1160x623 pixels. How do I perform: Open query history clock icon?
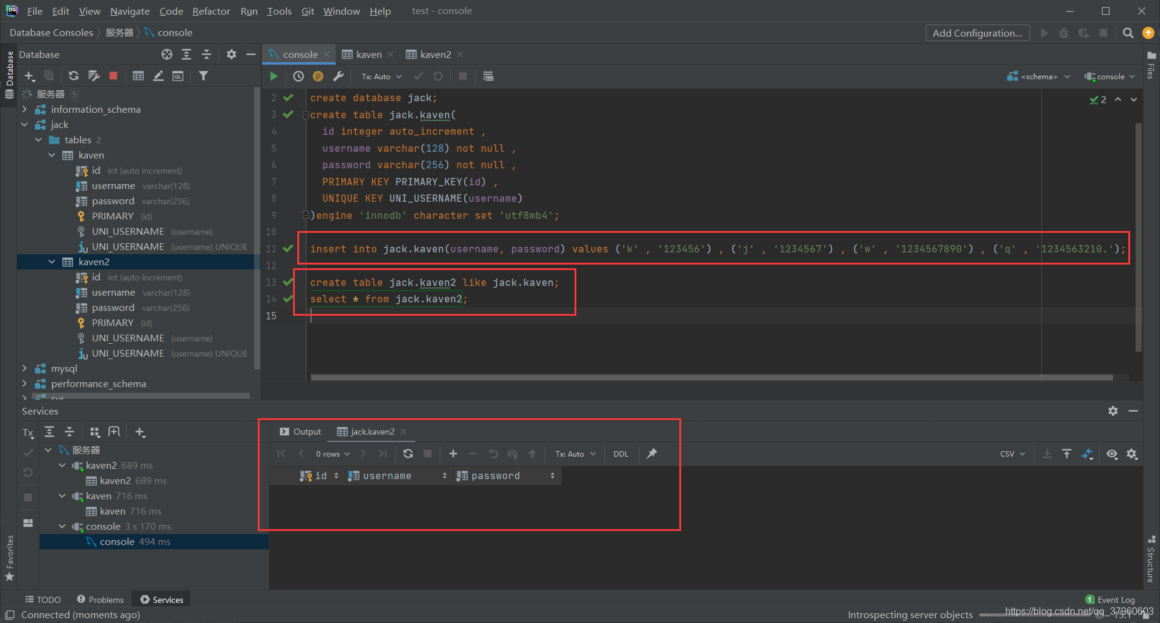298,76
